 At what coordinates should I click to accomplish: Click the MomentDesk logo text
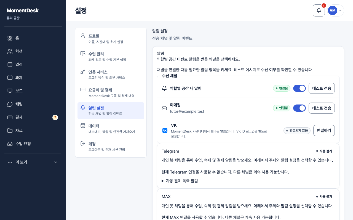coord(23,10)
